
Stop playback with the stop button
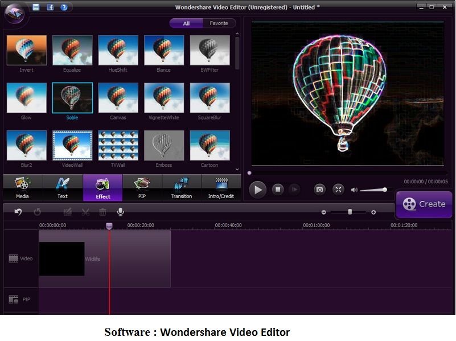tap(277, 190)
